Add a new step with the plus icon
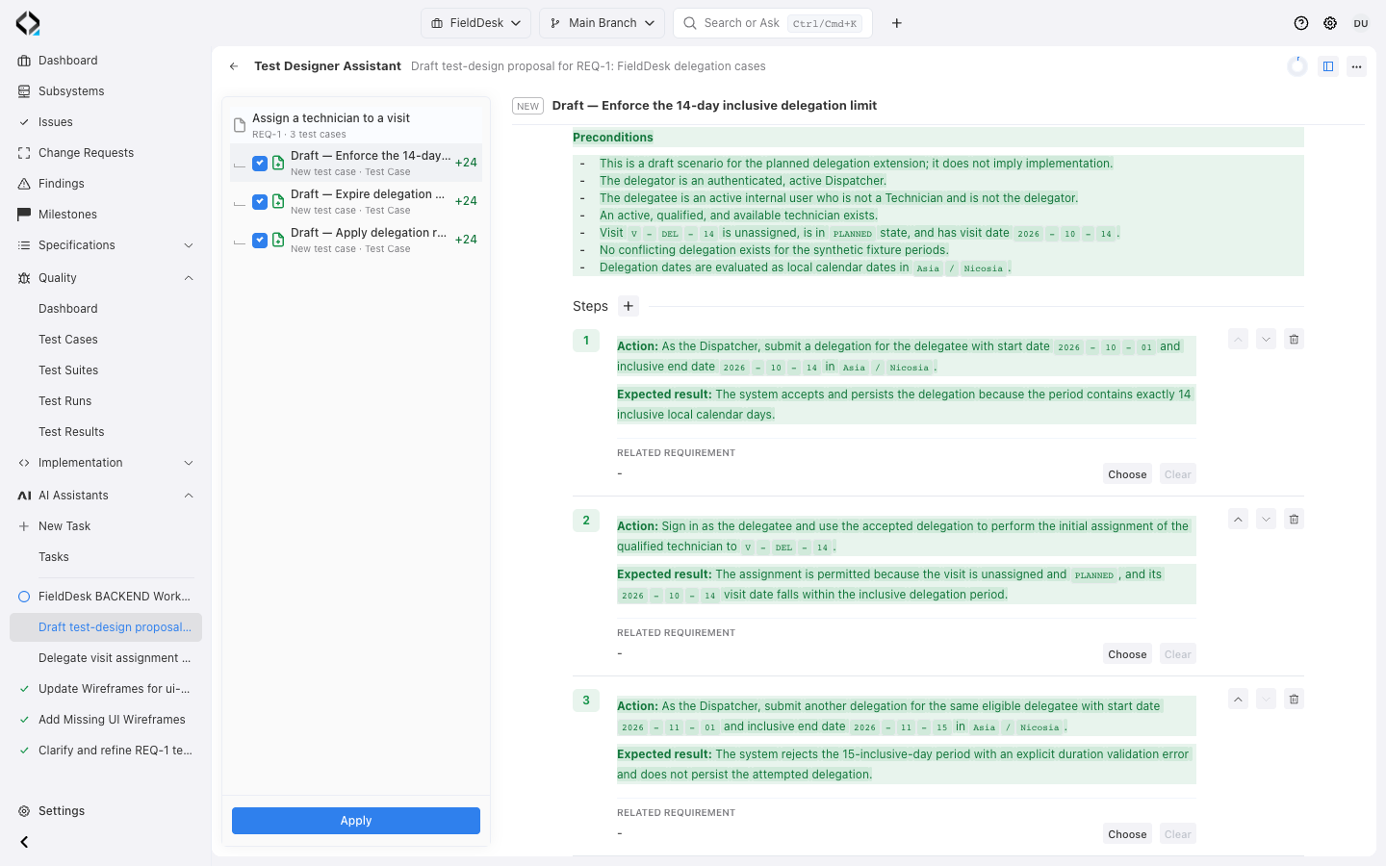Screen dimensions: 1386x866 tap(629, 306)
